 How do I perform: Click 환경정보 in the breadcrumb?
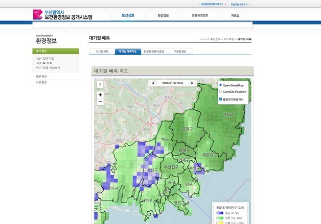click(x=215, y=39)
